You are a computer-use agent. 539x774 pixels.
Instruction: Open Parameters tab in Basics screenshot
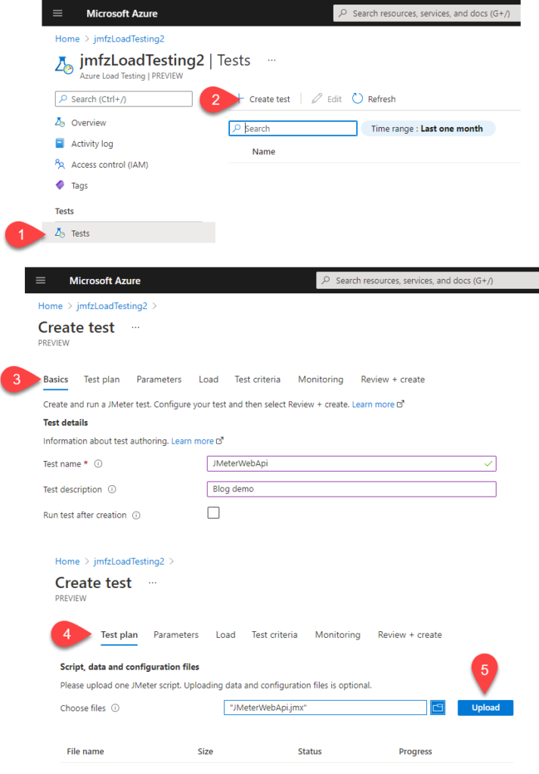click(x=159, y=379)
